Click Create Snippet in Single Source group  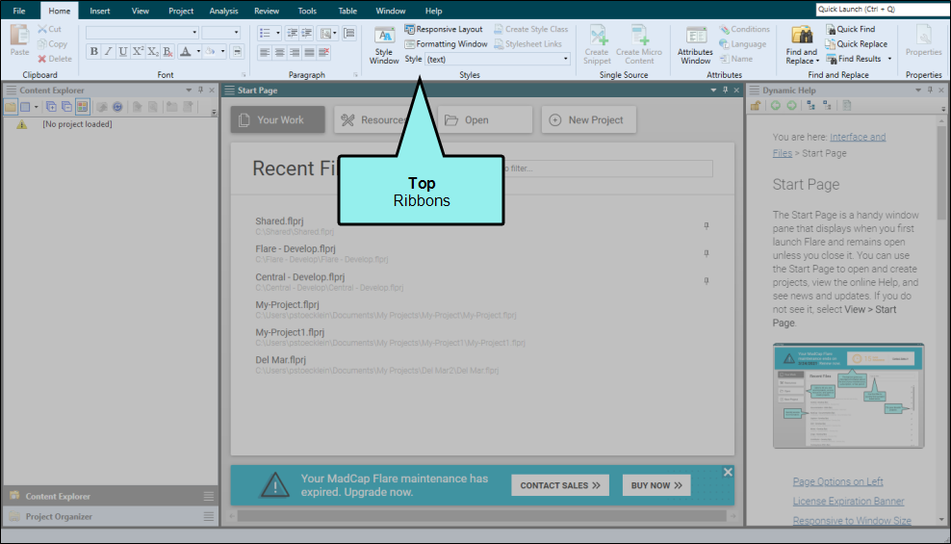(598, 45)
